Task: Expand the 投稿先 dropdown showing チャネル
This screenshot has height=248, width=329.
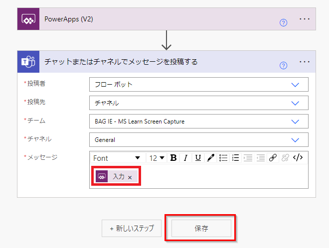Action: pos(295,103)
